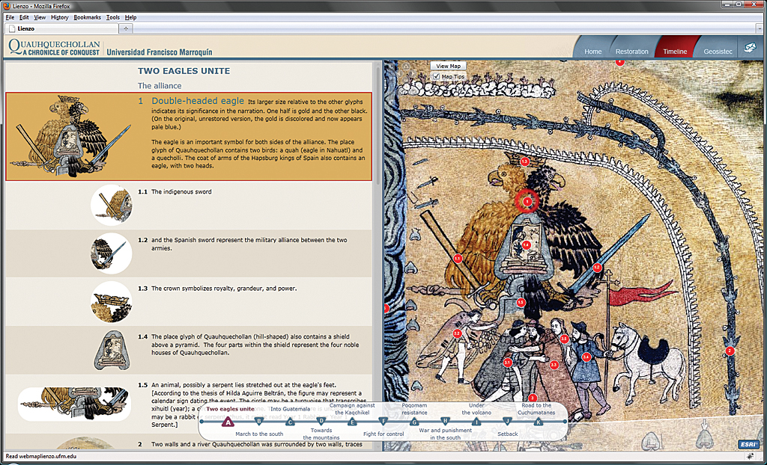The image size is (767, 465).
Task: Click the text 'The crown symbolizes royalty, grandeur, and power.'
Action: click(224, 288)
